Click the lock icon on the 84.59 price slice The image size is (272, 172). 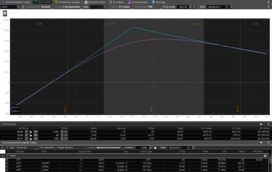(31, 132)
